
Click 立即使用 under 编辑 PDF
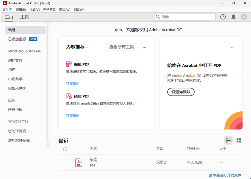(x=73, y=84)
